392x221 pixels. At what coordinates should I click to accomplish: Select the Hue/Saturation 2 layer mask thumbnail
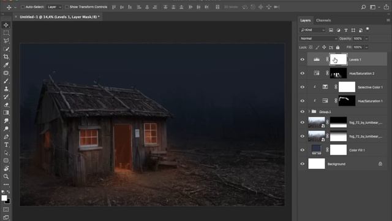[338, 73]
